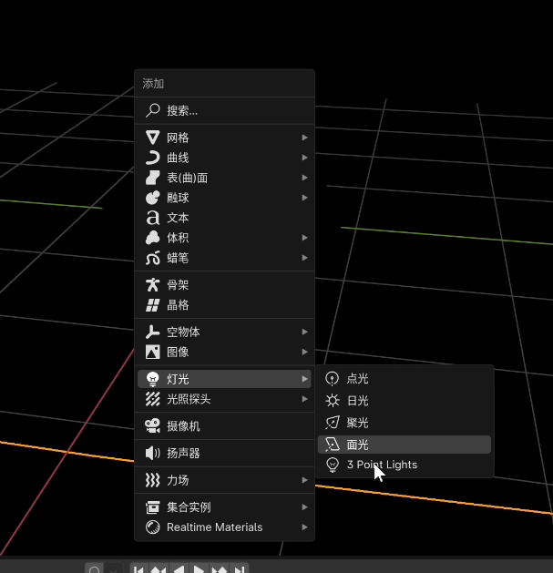Screen dimensions: 553x573
Task: Expand the 蜡笔 submenu arrow
Action: [304, 258]
